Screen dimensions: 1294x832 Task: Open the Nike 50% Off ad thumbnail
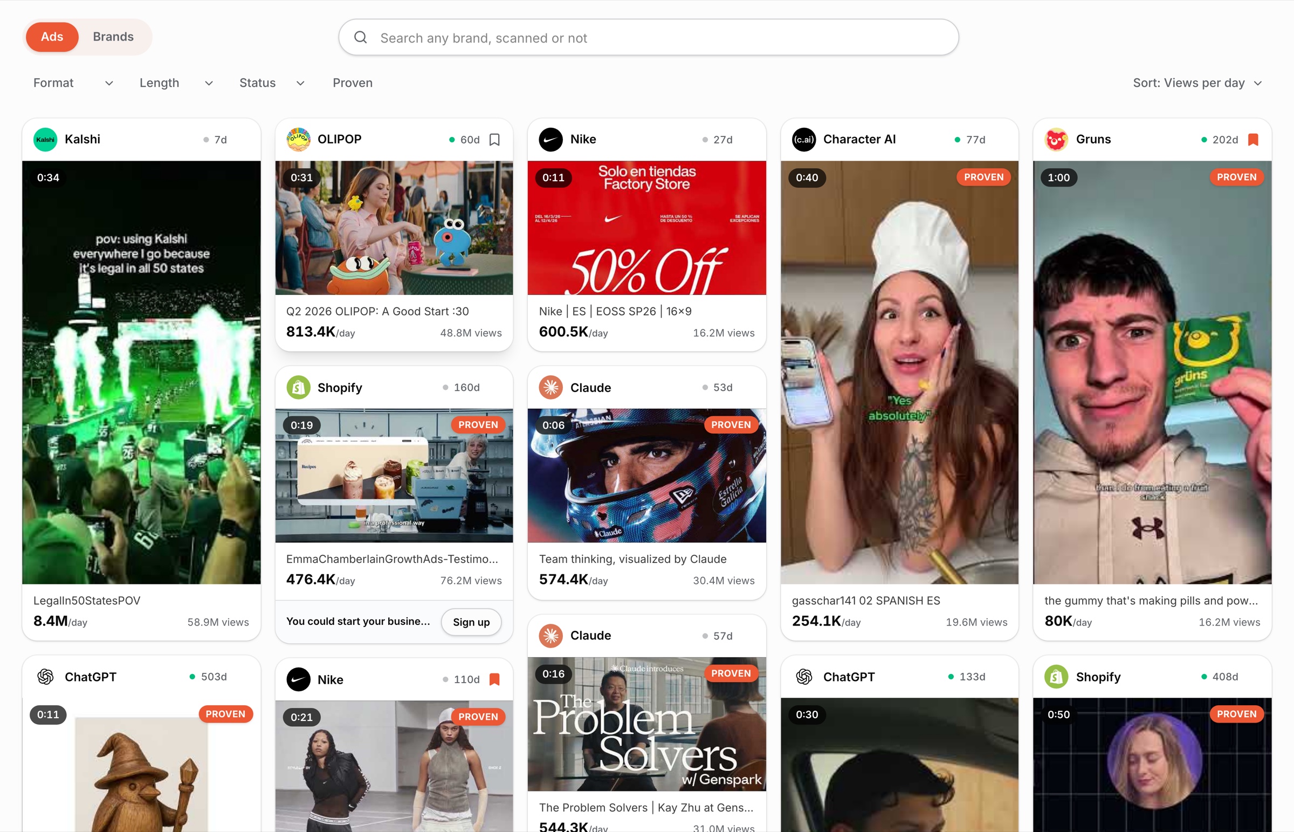646,228
